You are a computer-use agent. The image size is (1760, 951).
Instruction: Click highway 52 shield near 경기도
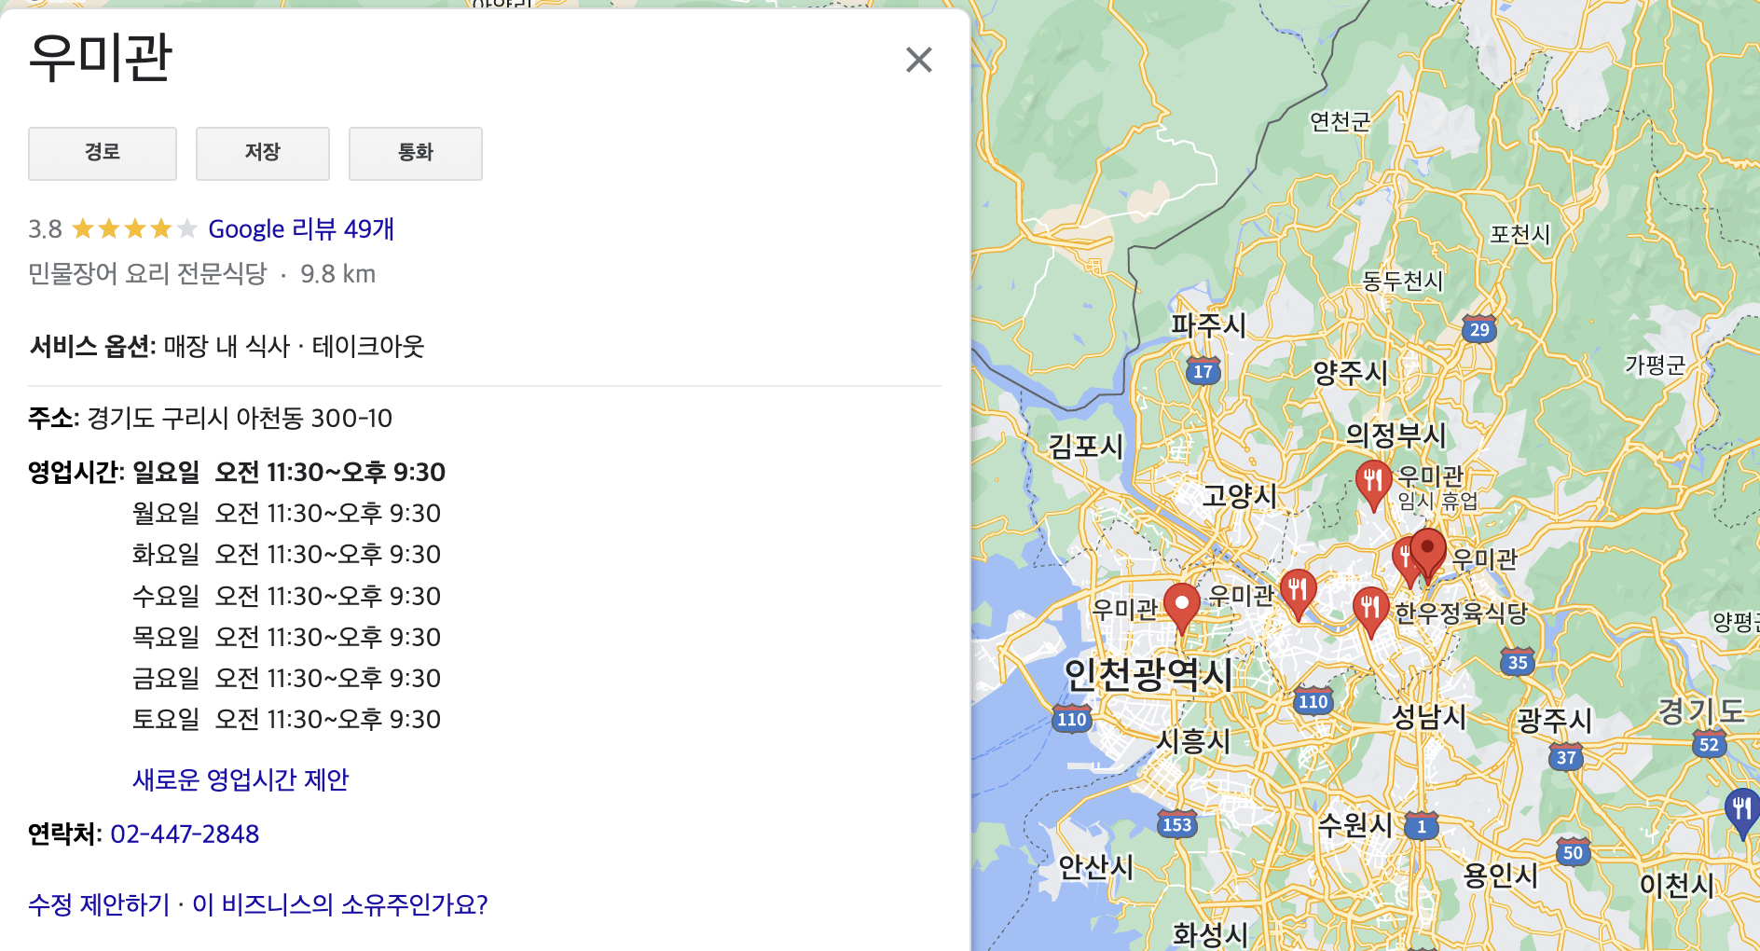tap(1709, 744)
